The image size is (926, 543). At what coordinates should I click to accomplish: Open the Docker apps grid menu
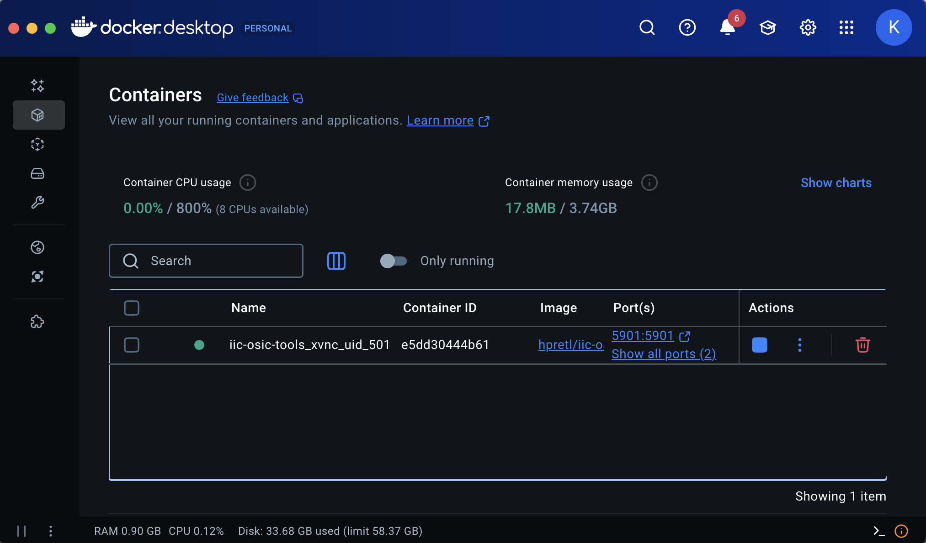846,28
